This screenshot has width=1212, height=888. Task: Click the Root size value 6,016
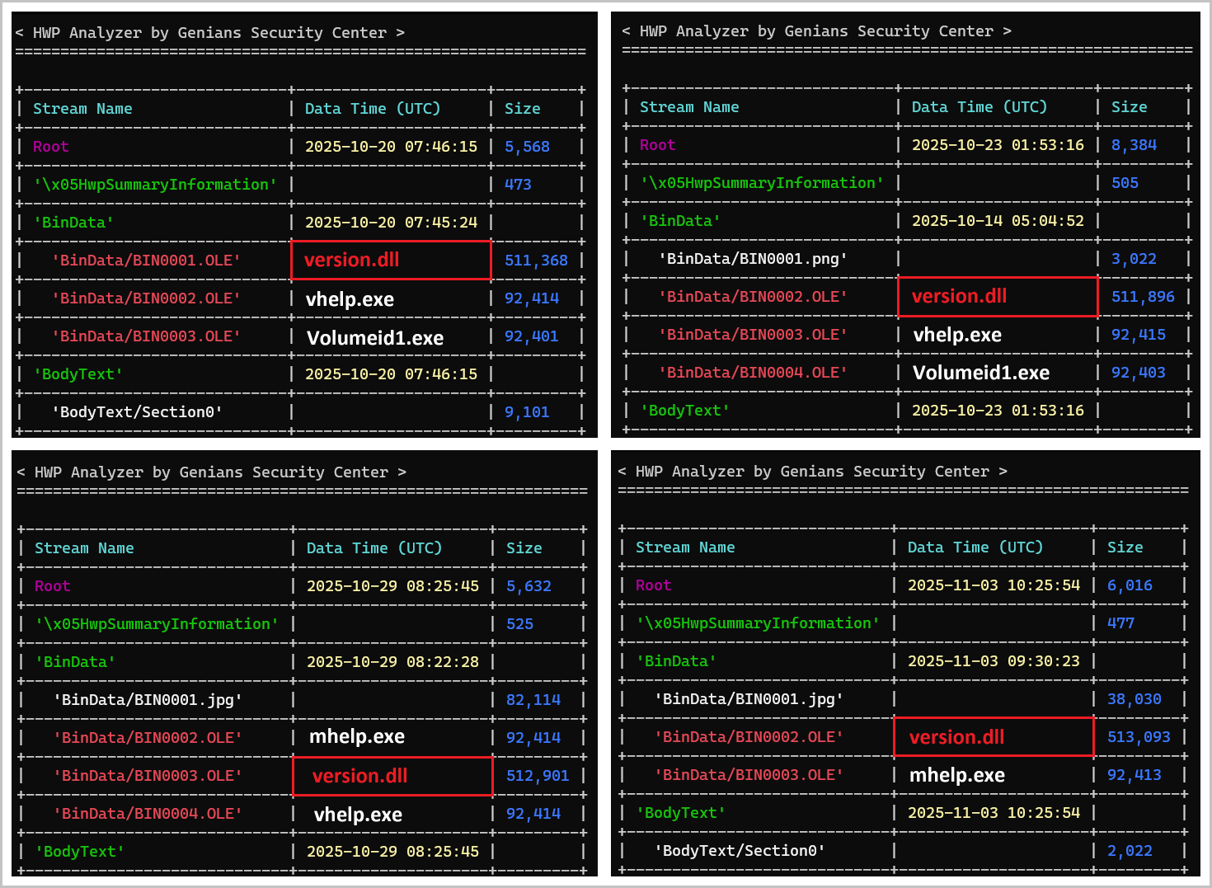[1130, 585]
